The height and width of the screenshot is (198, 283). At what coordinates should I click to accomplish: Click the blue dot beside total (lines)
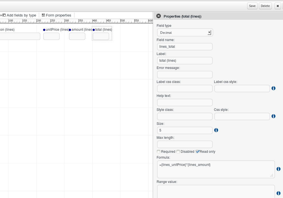[x=94, y=29]
